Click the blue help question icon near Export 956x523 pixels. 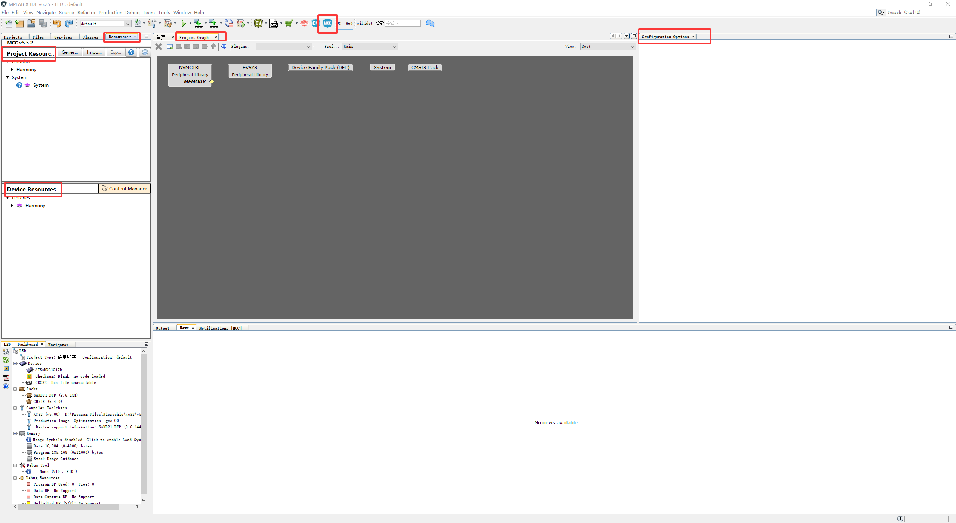point(131,52)
